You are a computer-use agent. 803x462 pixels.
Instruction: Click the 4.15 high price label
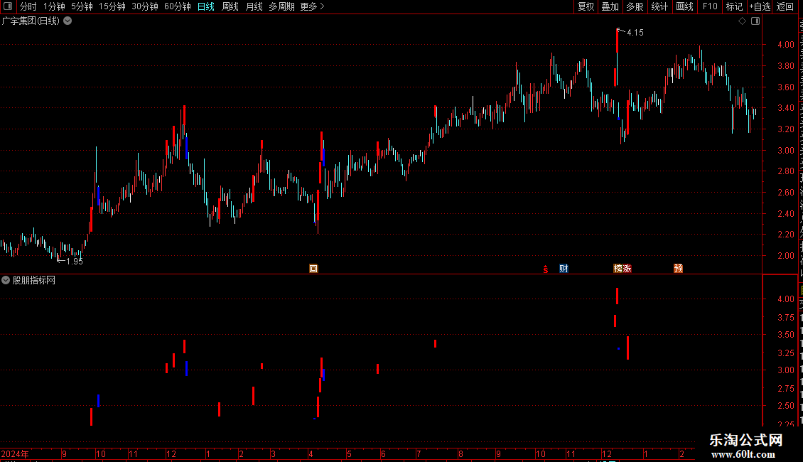(635, 33)
